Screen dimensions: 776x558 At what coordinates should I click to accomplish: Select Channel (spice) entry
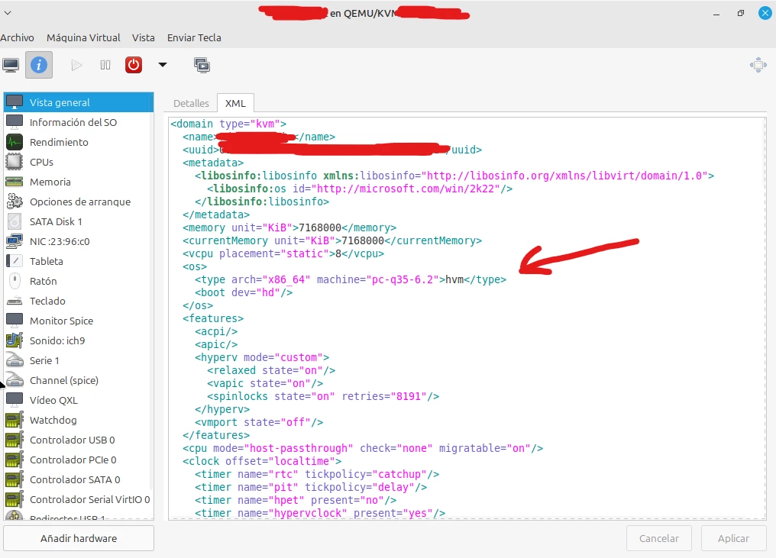point(79,380)
